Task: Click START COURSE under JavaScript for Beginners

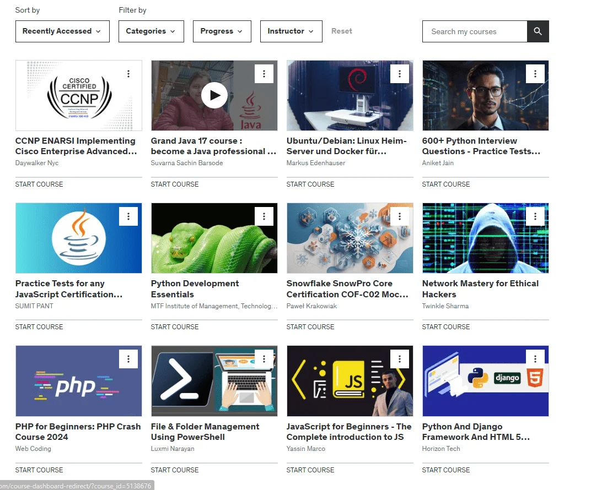Action: [310, 470]
